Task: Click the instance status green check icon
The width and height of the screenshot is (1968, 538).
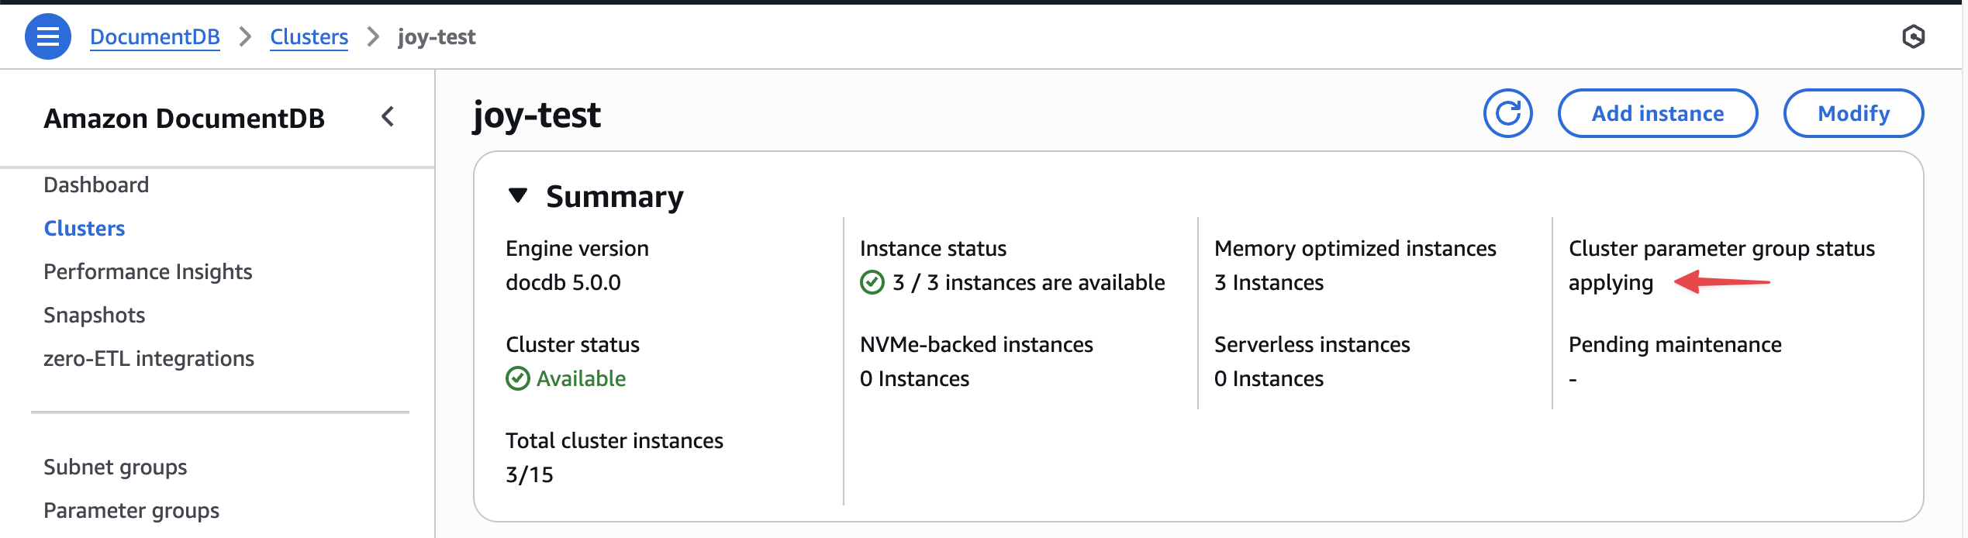Action: click(872, 283)
